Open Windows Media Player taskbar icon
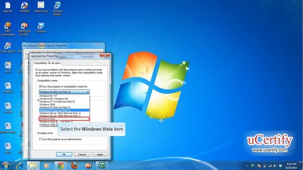Image resolution: width=303 pixels, height=170 pixels. coord(46,166)
